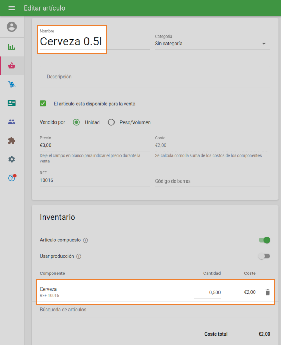Select the Unidad radio option
Viewport: 281px width, 345px height.
76,122
